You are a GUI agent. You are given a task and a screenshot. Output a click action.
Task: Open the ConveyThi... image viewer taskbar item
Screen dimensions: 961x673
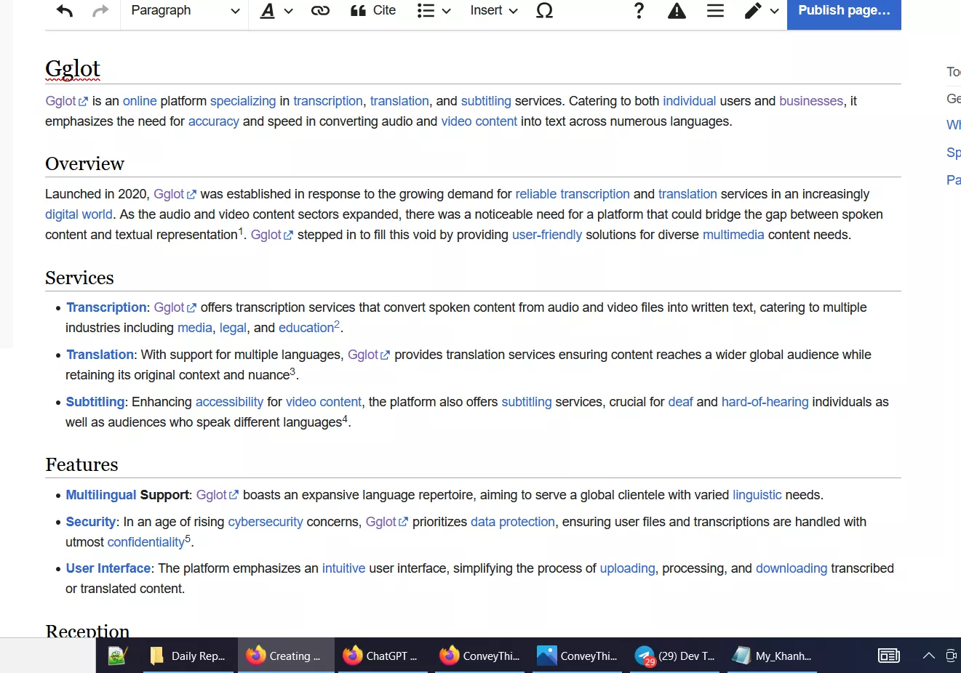tap(577, 656)
